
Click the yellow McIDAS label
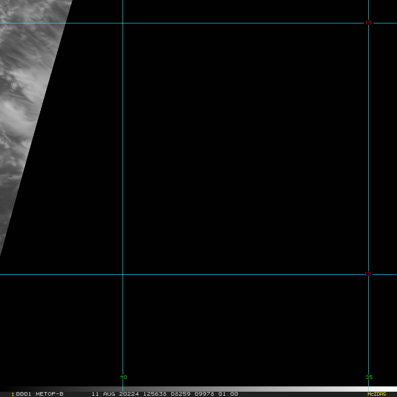coord(377,394)
